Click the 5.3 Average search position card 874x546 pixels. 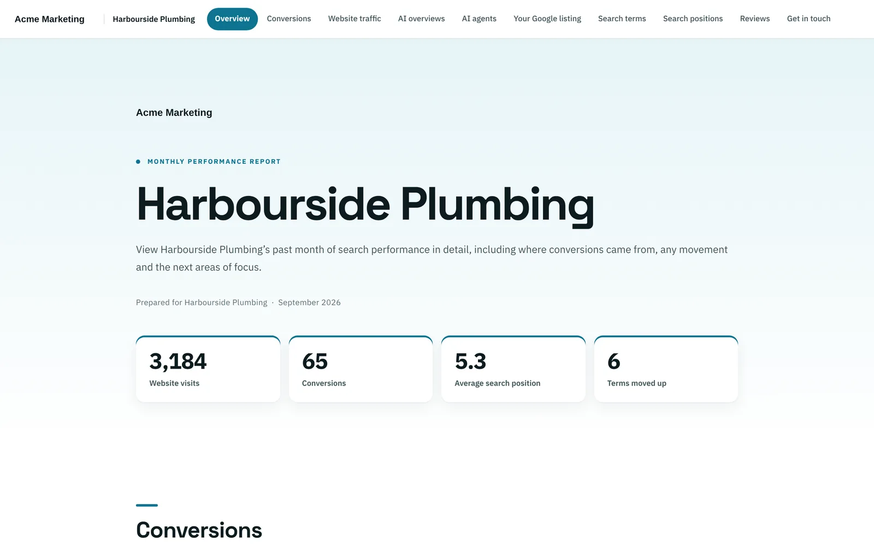(x=513, y=369)
